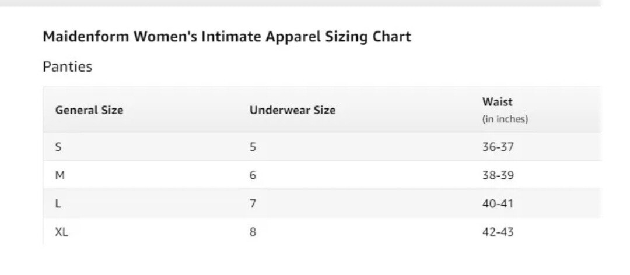Select the Panties section subtitle
Screen dimensions: 630x275
point(68,66)
